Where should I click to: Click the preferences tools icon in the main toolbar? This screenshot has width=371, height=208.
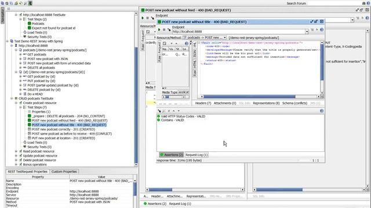(x=26, y=3)
